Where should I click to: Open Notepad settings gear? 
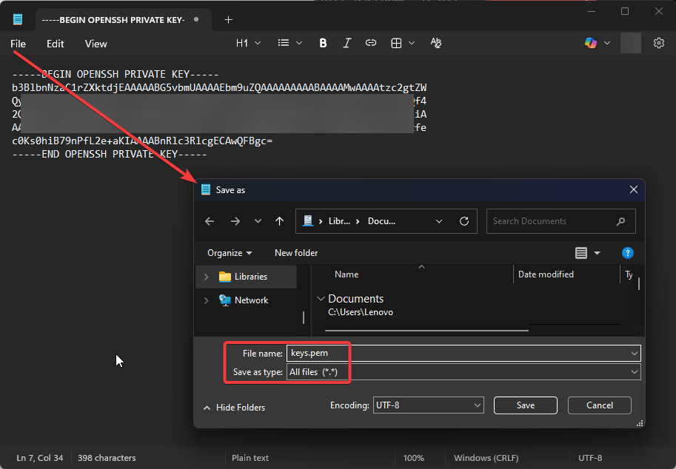coord(658,44)
